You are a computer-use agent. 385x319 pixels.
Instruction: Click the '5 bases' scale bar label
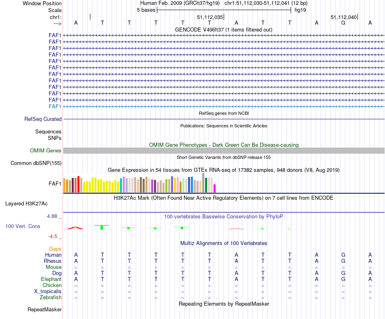(x=146, y=10)
